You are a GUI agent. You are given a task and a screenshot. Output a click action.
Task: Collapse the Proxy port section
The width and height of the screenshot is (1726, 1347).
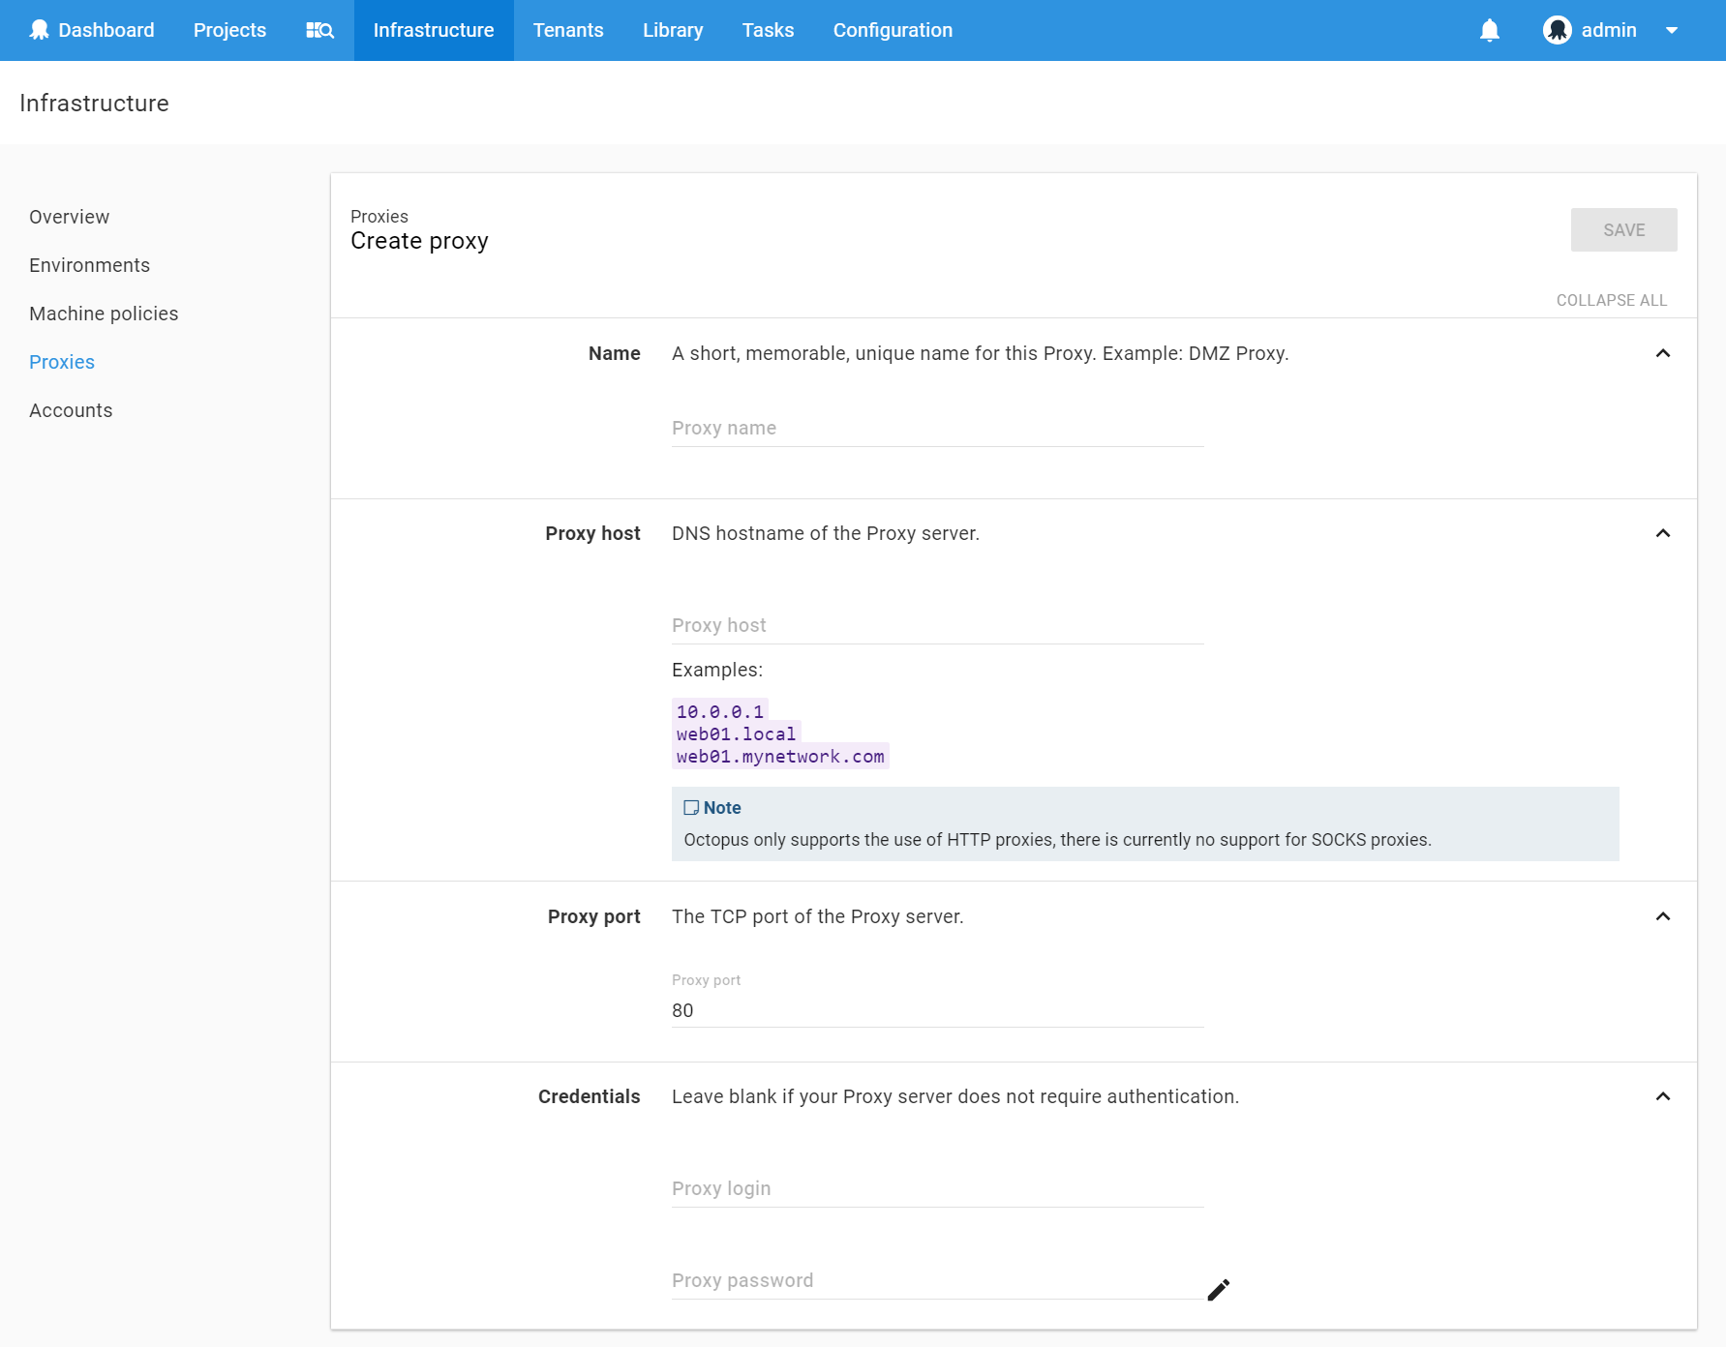coord(1663,916)
